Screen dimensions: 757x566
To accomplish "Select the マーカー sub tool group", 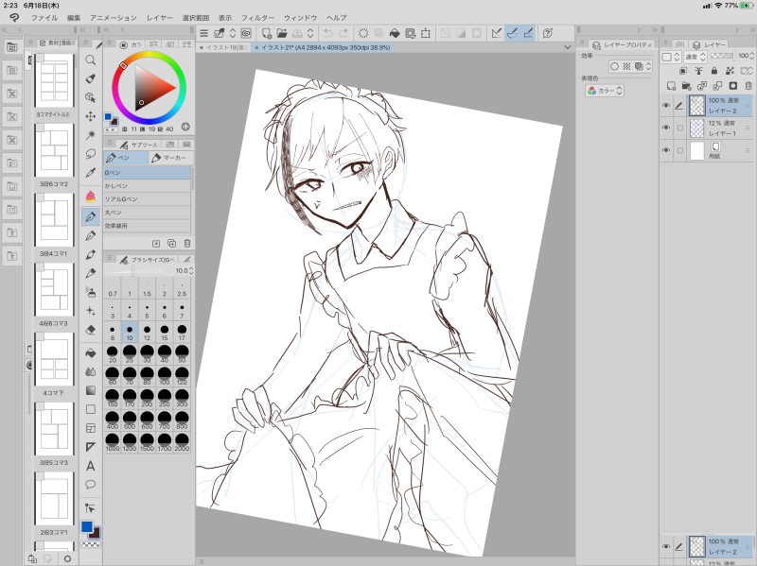I will [x=169, y=158].
